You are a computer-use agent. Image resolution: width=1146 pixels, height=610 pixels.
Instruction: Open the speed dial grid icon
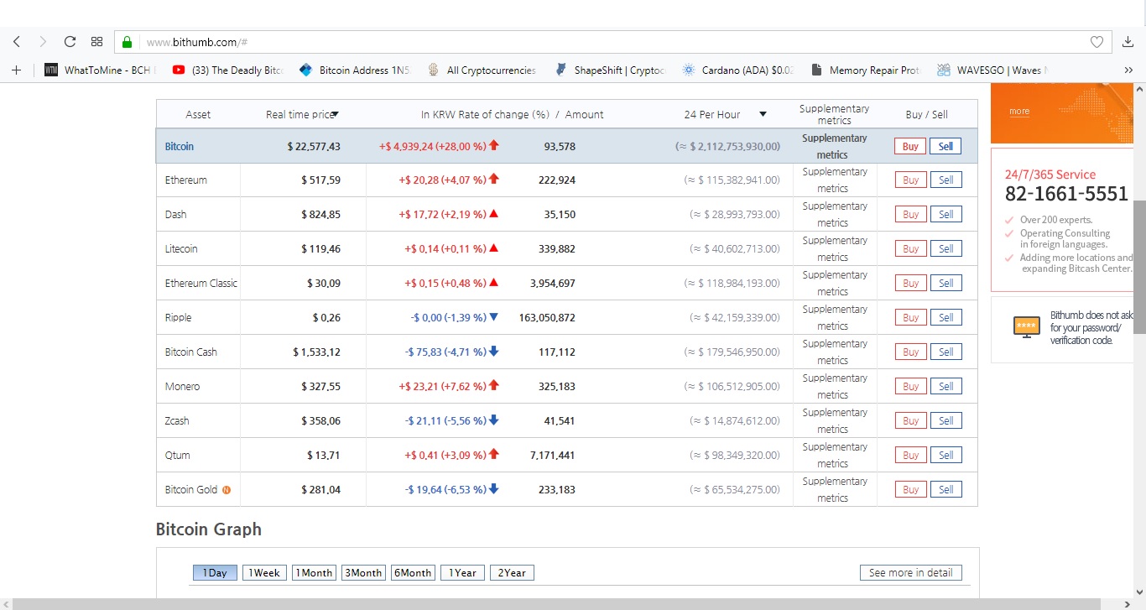[x=96, y=42]
